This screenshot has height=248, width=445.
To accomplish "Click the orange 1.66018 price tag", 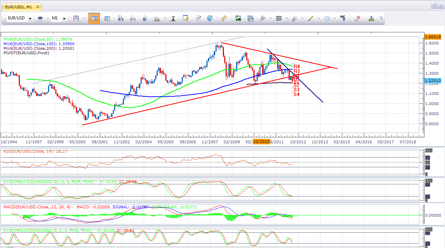I will (x=433, y=37).
